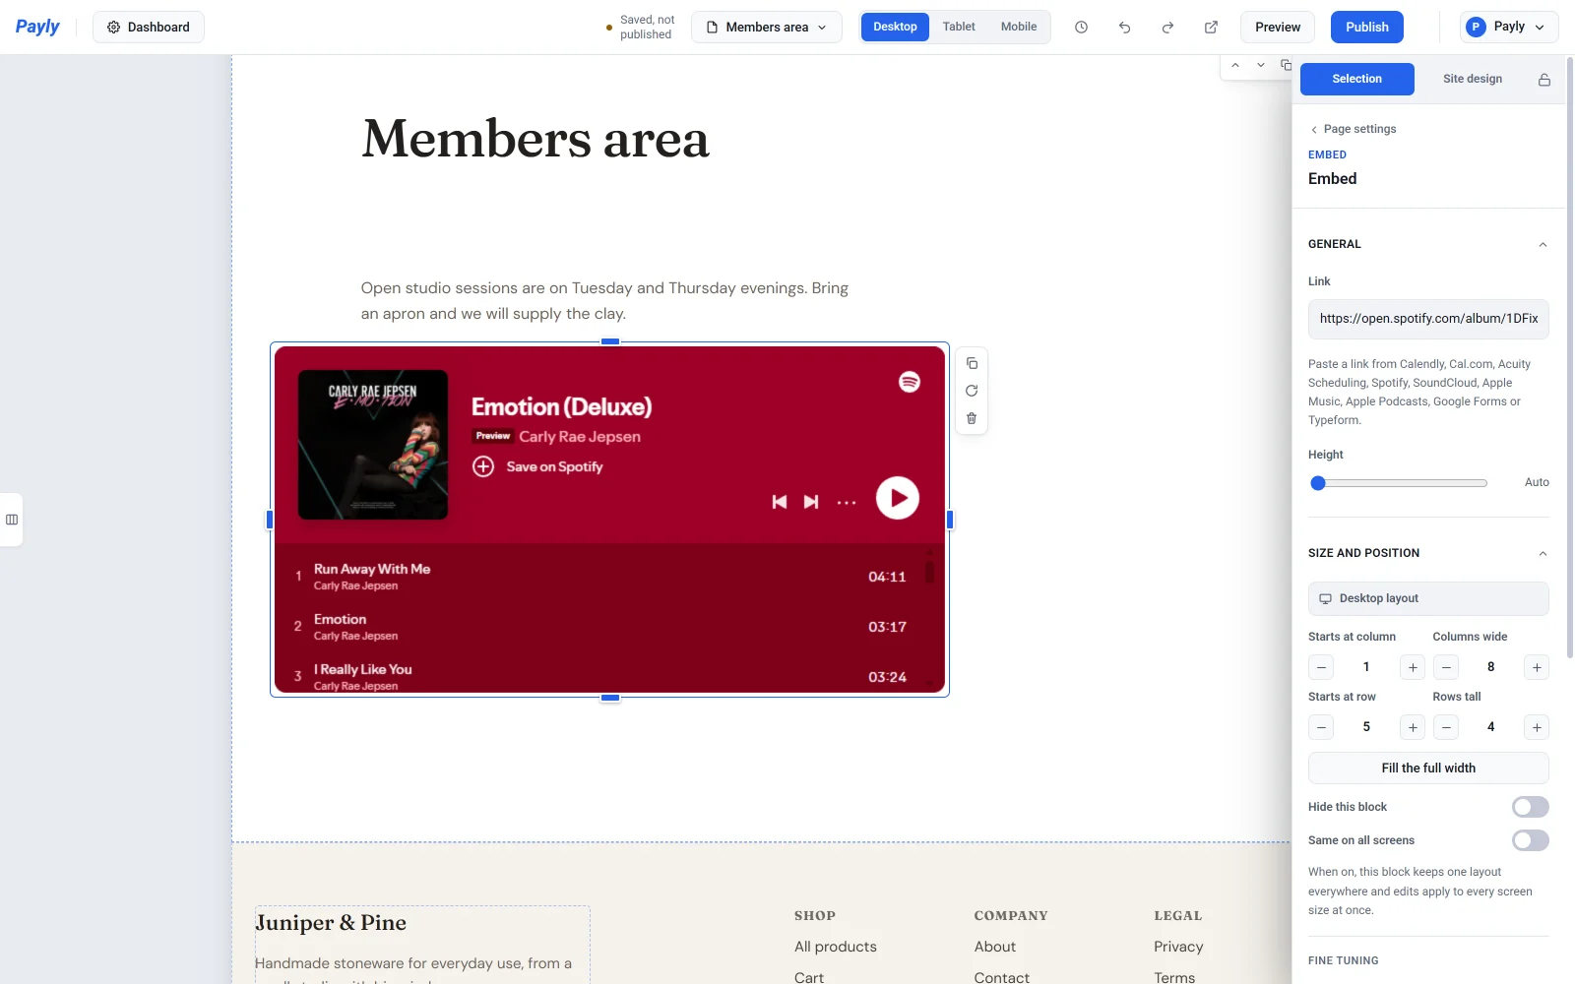The height and width of the screenshot is (984, 1575).
Task: Skip to next track in Spotify embed
Action: click(x=811, y=502)
